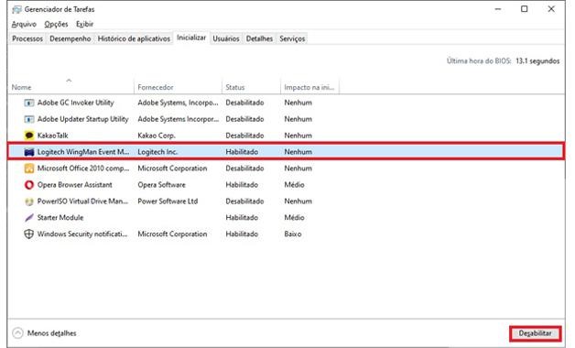Click Microsoft Corporation vendor of Windows Security
575x348 pixels.
pyautogui.click(x=172, y=234)
